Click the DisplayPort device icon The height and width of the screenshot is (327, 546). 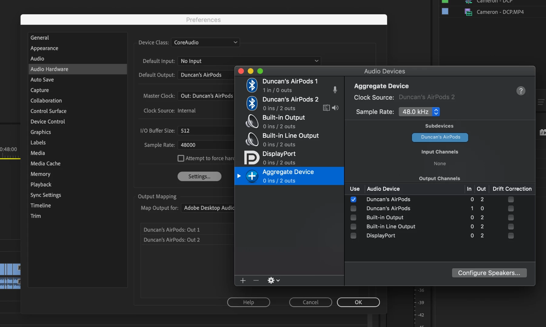252,158
